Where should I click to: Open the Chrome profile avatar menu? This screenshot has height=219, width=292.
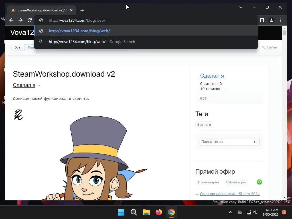tap(271, 20)
